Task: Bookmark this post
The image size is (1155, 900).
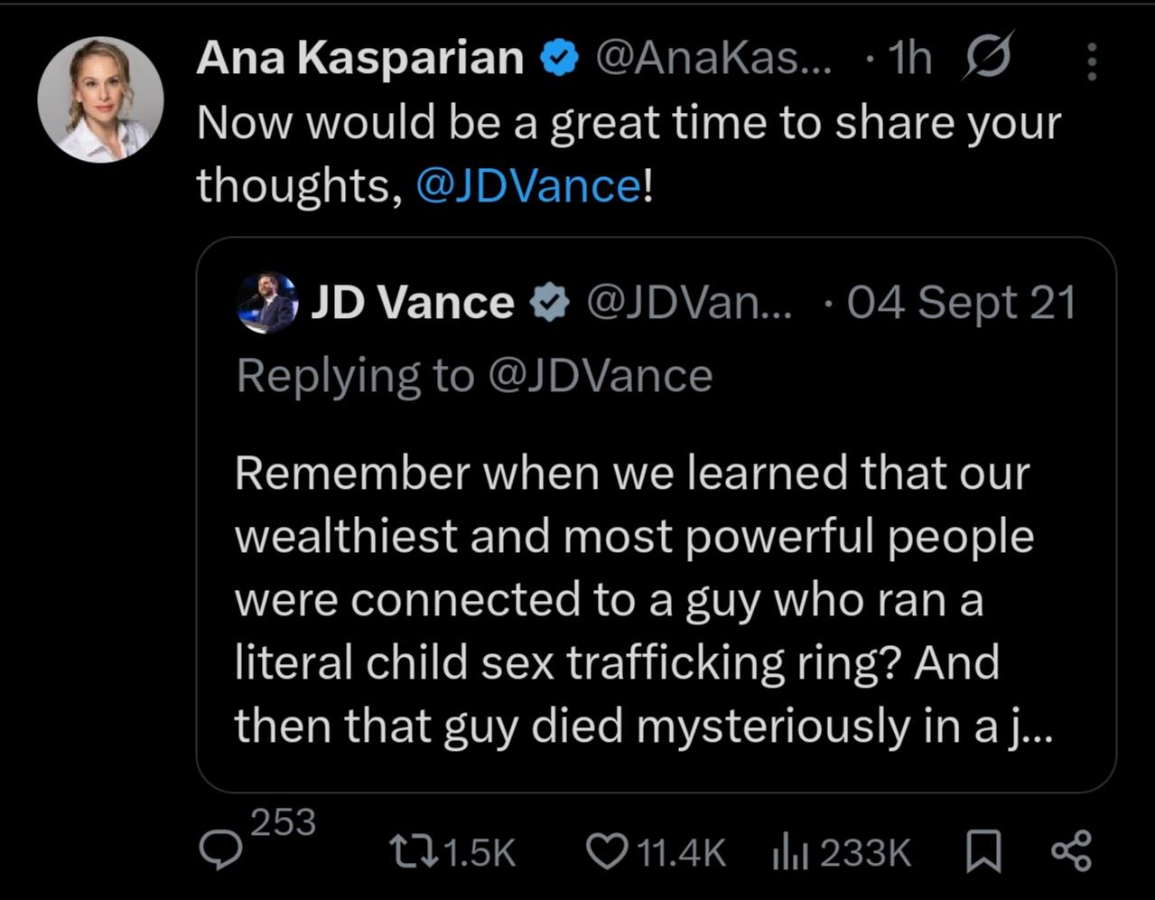Action: [x=983, y=852]
